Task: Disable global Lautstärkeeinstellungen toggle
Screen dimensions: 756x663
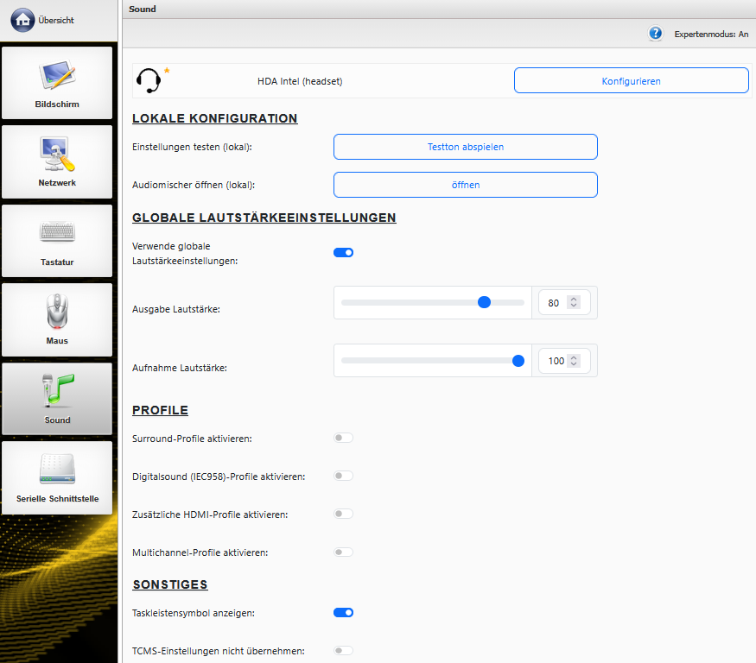Action: pyautogui.click(x=343, y=253)
